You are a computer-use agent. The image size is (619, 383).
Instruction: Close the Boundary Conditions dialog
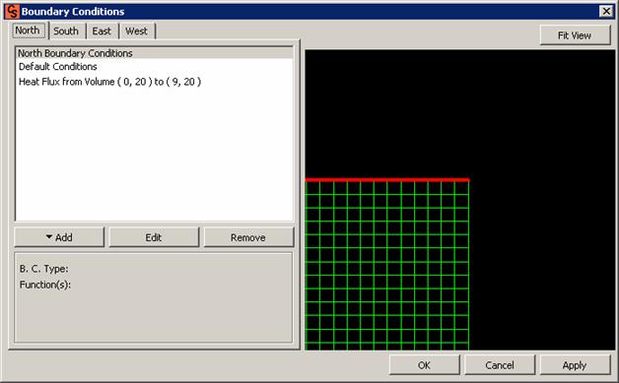[605, 11]
